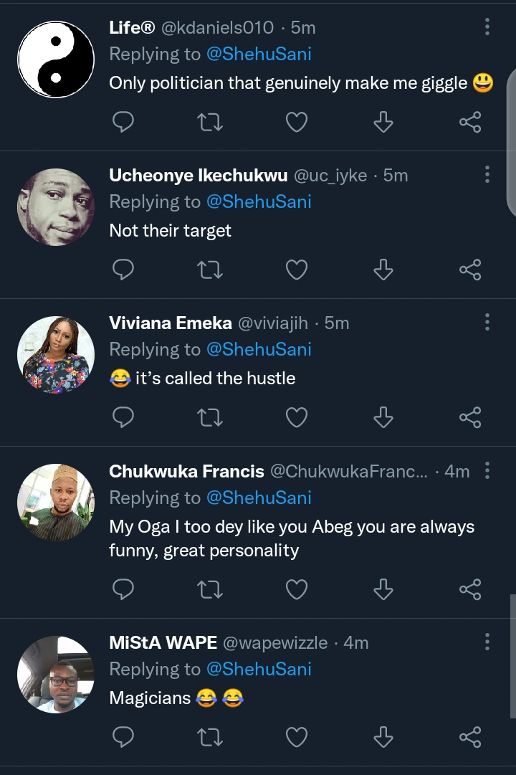Like MiStA WAPE's Magicians reply

pyautogui.click(x=297, y=736)
